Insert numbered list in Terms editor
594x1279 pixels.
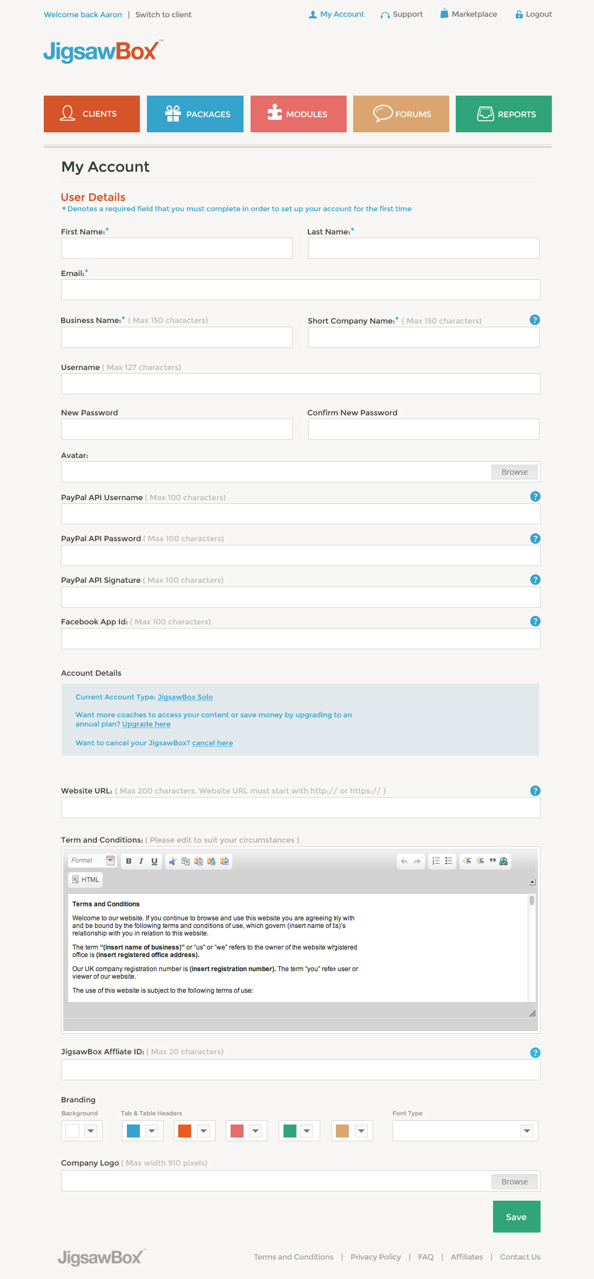pyautogui.click(x=436, y=861)
